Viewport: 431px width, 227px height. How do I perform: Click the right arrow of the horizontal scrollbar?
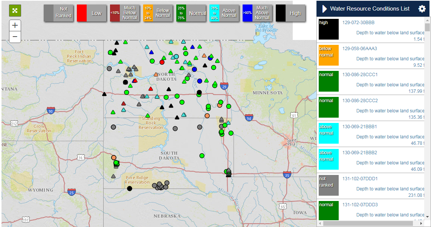(x=421, y=224)
